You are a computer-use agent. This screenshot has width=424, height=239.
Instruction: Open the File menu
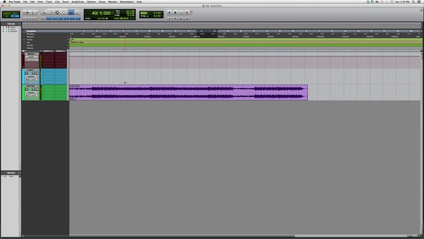click(25, 1)
